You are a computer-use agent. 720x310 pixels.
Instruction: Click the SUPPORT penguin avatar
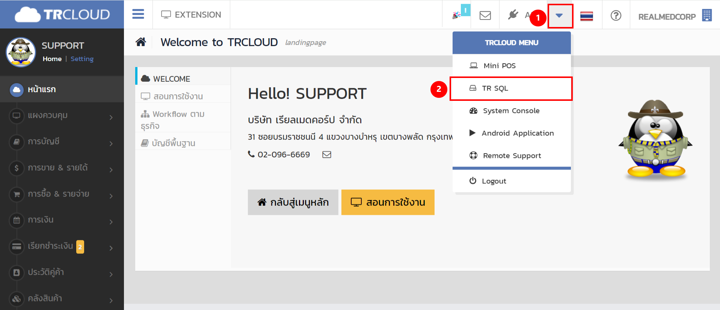21,52
